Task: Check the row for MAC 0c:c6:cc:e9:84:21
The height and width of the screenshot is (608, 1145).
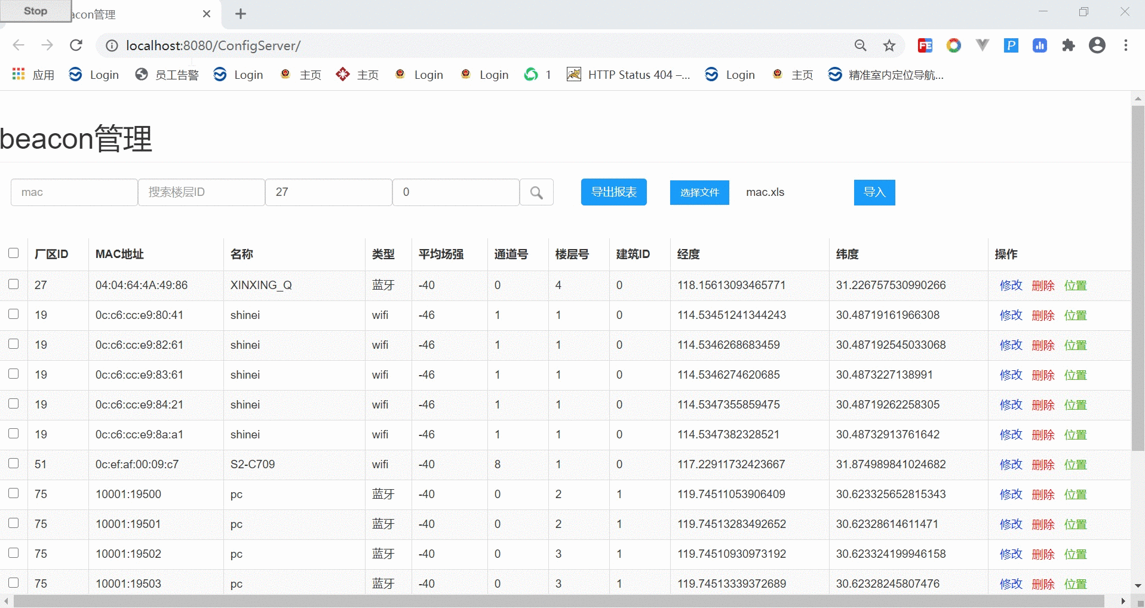Action: pos(14,404)
